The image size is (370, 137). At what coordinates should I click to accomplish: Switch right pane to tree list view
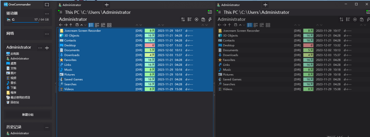point(262,25)
